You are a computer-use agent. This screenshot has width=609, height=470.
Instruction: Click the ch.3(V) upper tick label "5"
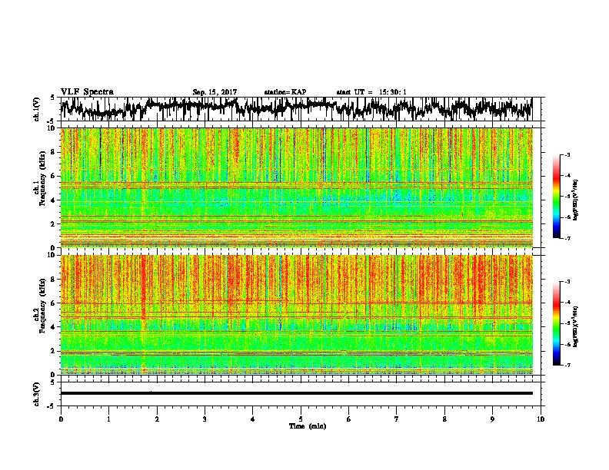[x=53, y=382]
